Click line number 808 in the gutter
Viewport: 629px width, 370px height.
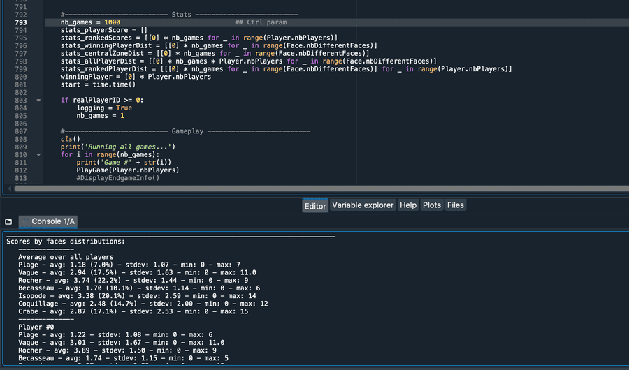pyautogui.click(x=21, y=139)
